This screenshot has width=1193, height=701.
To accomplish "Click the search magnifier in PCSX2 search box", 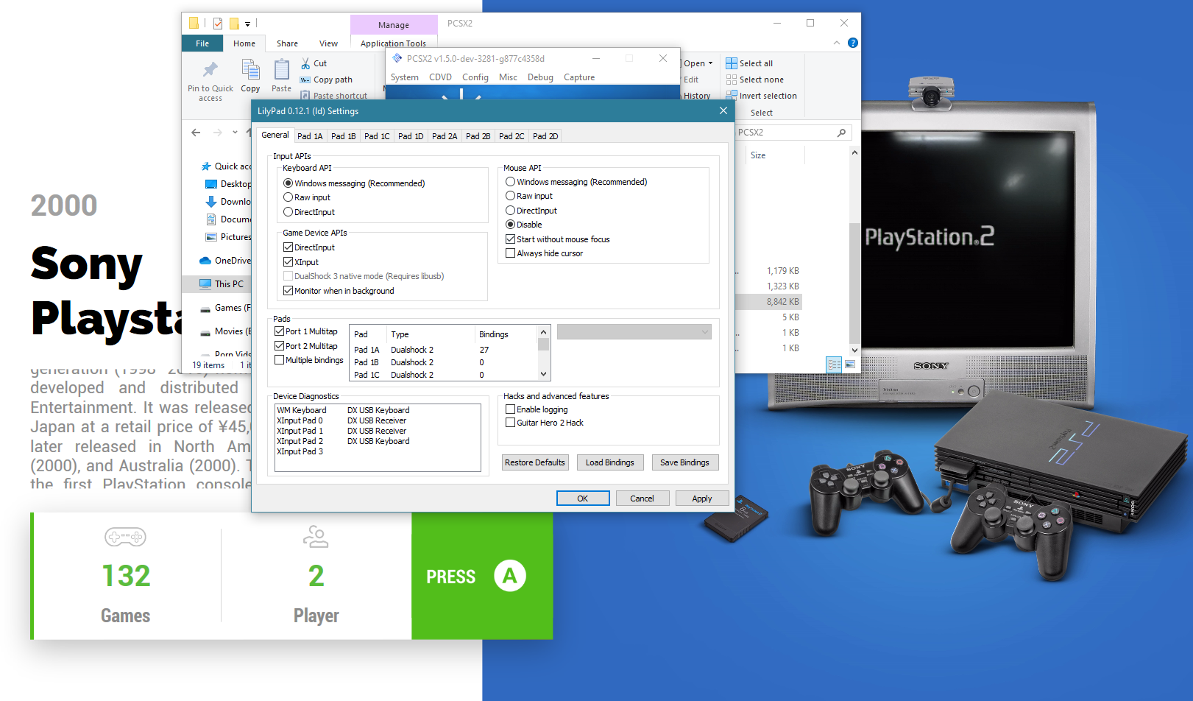I will (x=841, y=133).
